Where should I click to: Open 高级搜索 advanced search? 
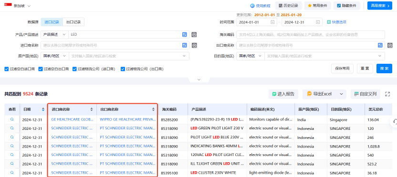[379, 6]
